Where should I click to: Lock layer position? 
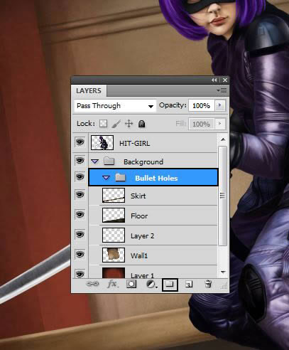[x=129, y=124]
